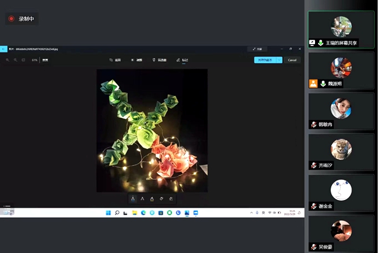
Task: Switch to the 裁剪 crop tab
Action: pos(114,60)
